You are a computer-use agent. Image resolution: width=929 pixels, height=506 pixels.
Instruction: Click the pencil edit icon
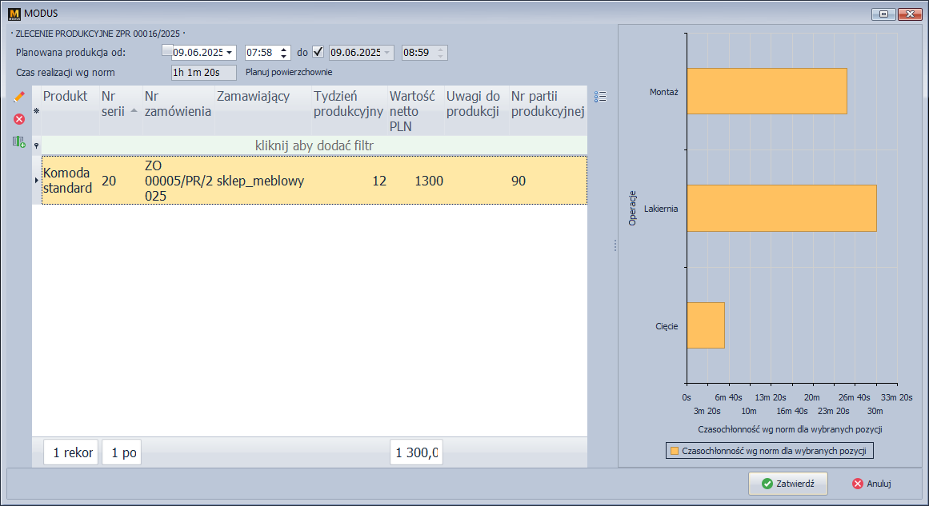[x=19, y=96]
